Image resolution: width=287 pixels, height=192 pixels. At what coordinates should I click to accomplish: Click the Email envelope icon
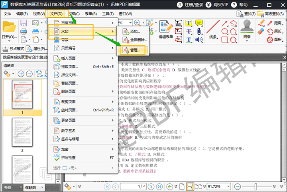tap(35, 23)
